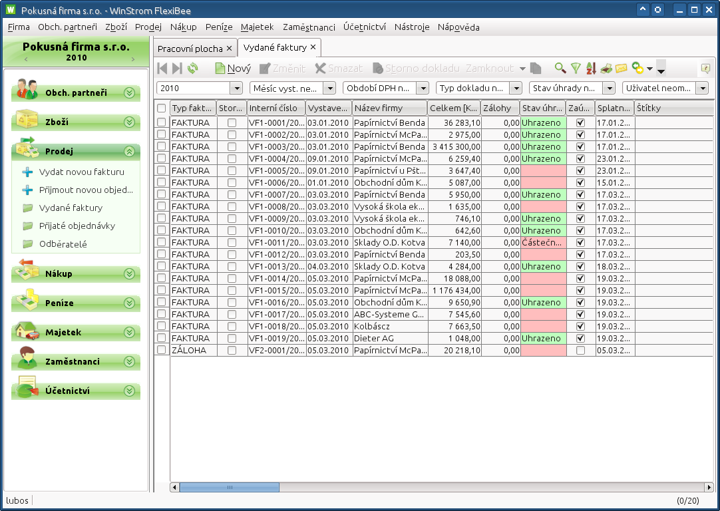The width and height of the screenshot is (720, 511).
Task: Check the Storno box for invoice VF1-0005
Action: pos(232,170)
